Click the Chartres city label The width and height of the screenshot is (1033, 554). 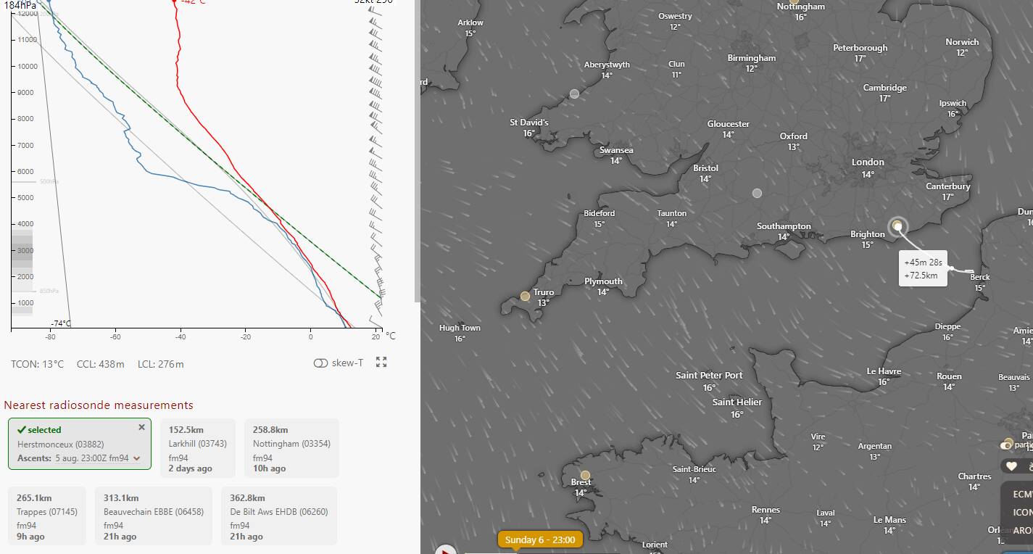click(974, 476)
